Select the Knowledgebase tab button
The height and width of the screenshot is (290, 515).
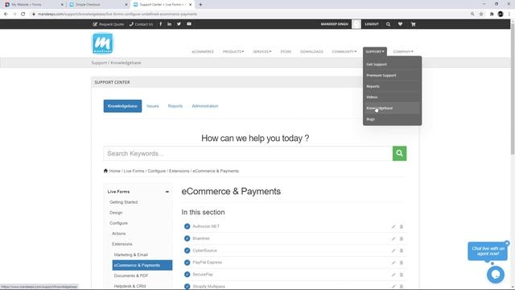[122, 106]
